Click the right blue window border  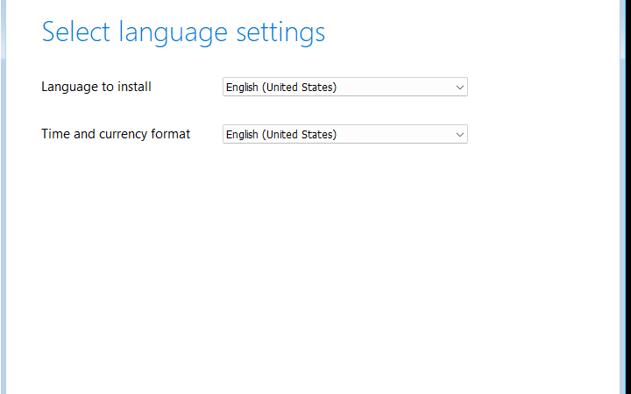[627, 197]
